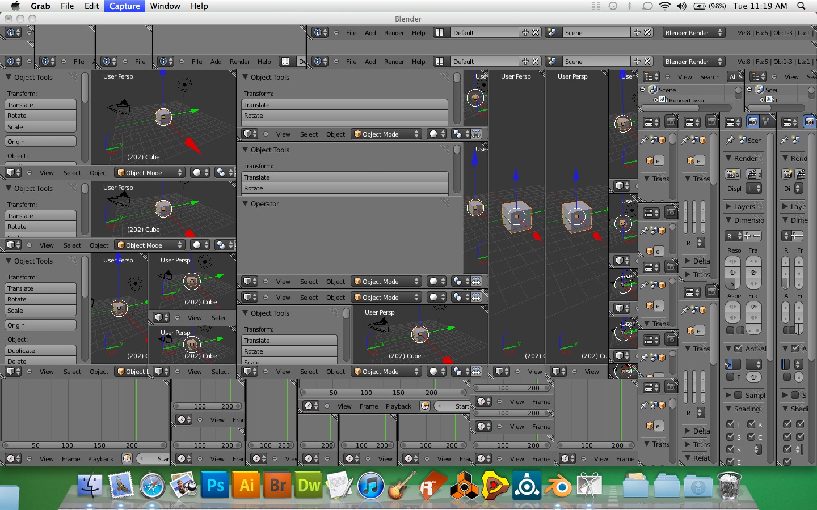Toggle the 'R' checkbox under Shading

point(752,424)
